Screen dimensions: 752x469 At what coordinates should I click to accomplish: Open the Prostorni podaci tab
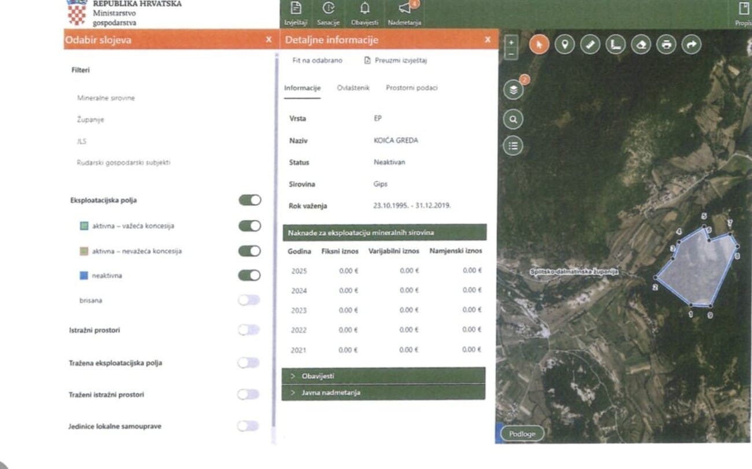[x=411, y=88]
